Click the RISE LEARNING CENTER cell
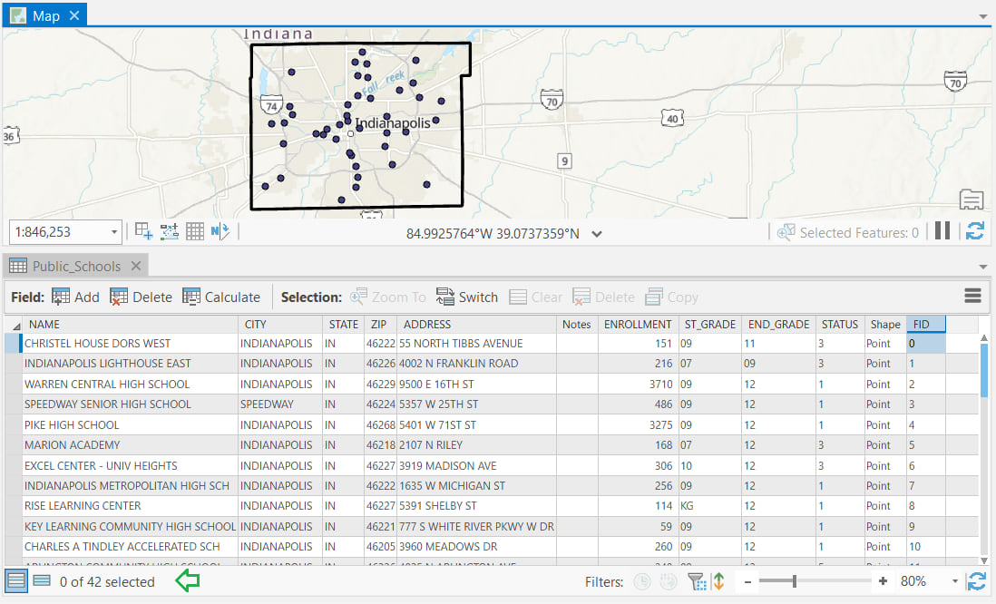Screen dimensions: 996x604 tap(131, 505)
